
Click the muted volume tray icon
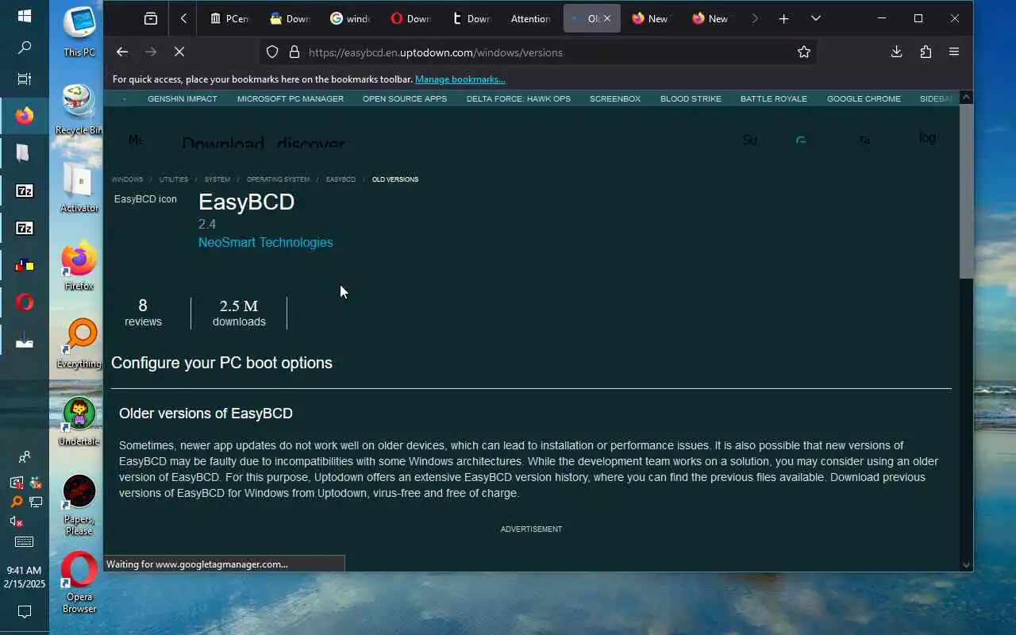[x=16, y=521]
